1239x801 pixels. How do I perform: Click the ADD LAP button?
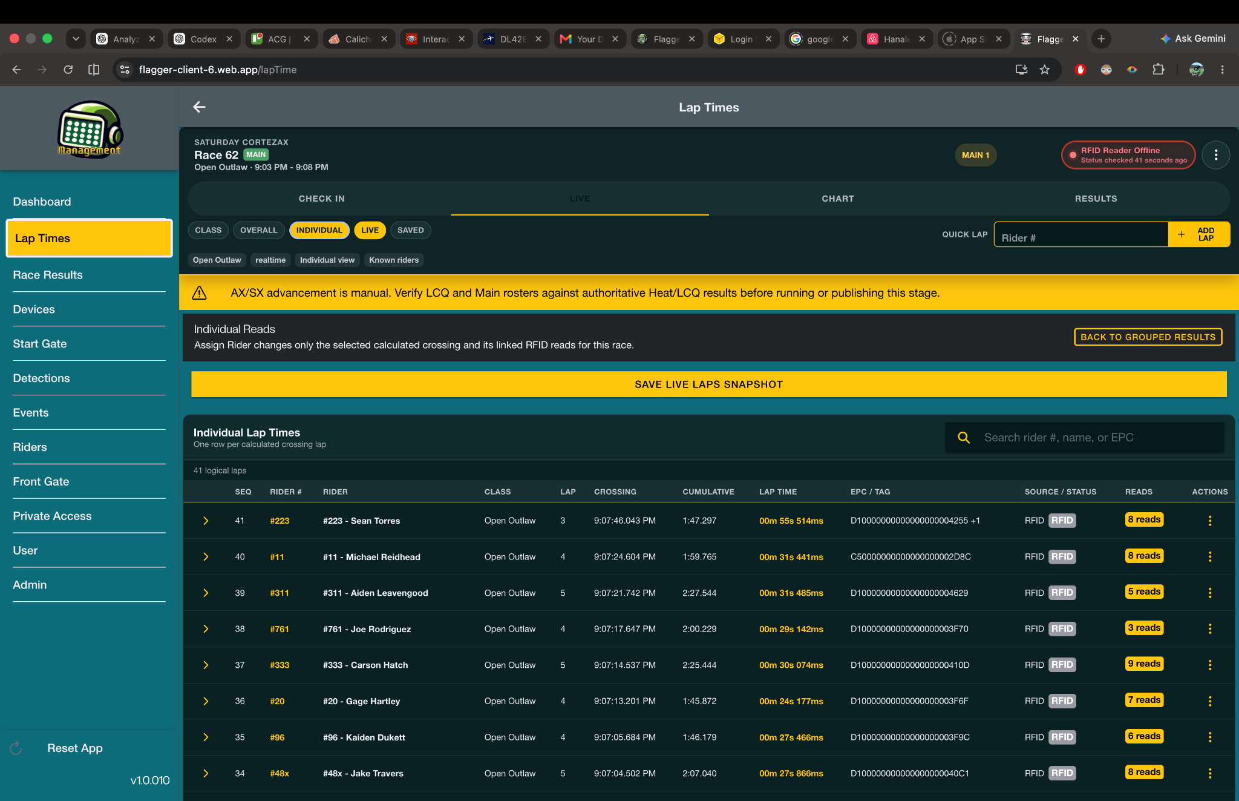point(1198,234)
